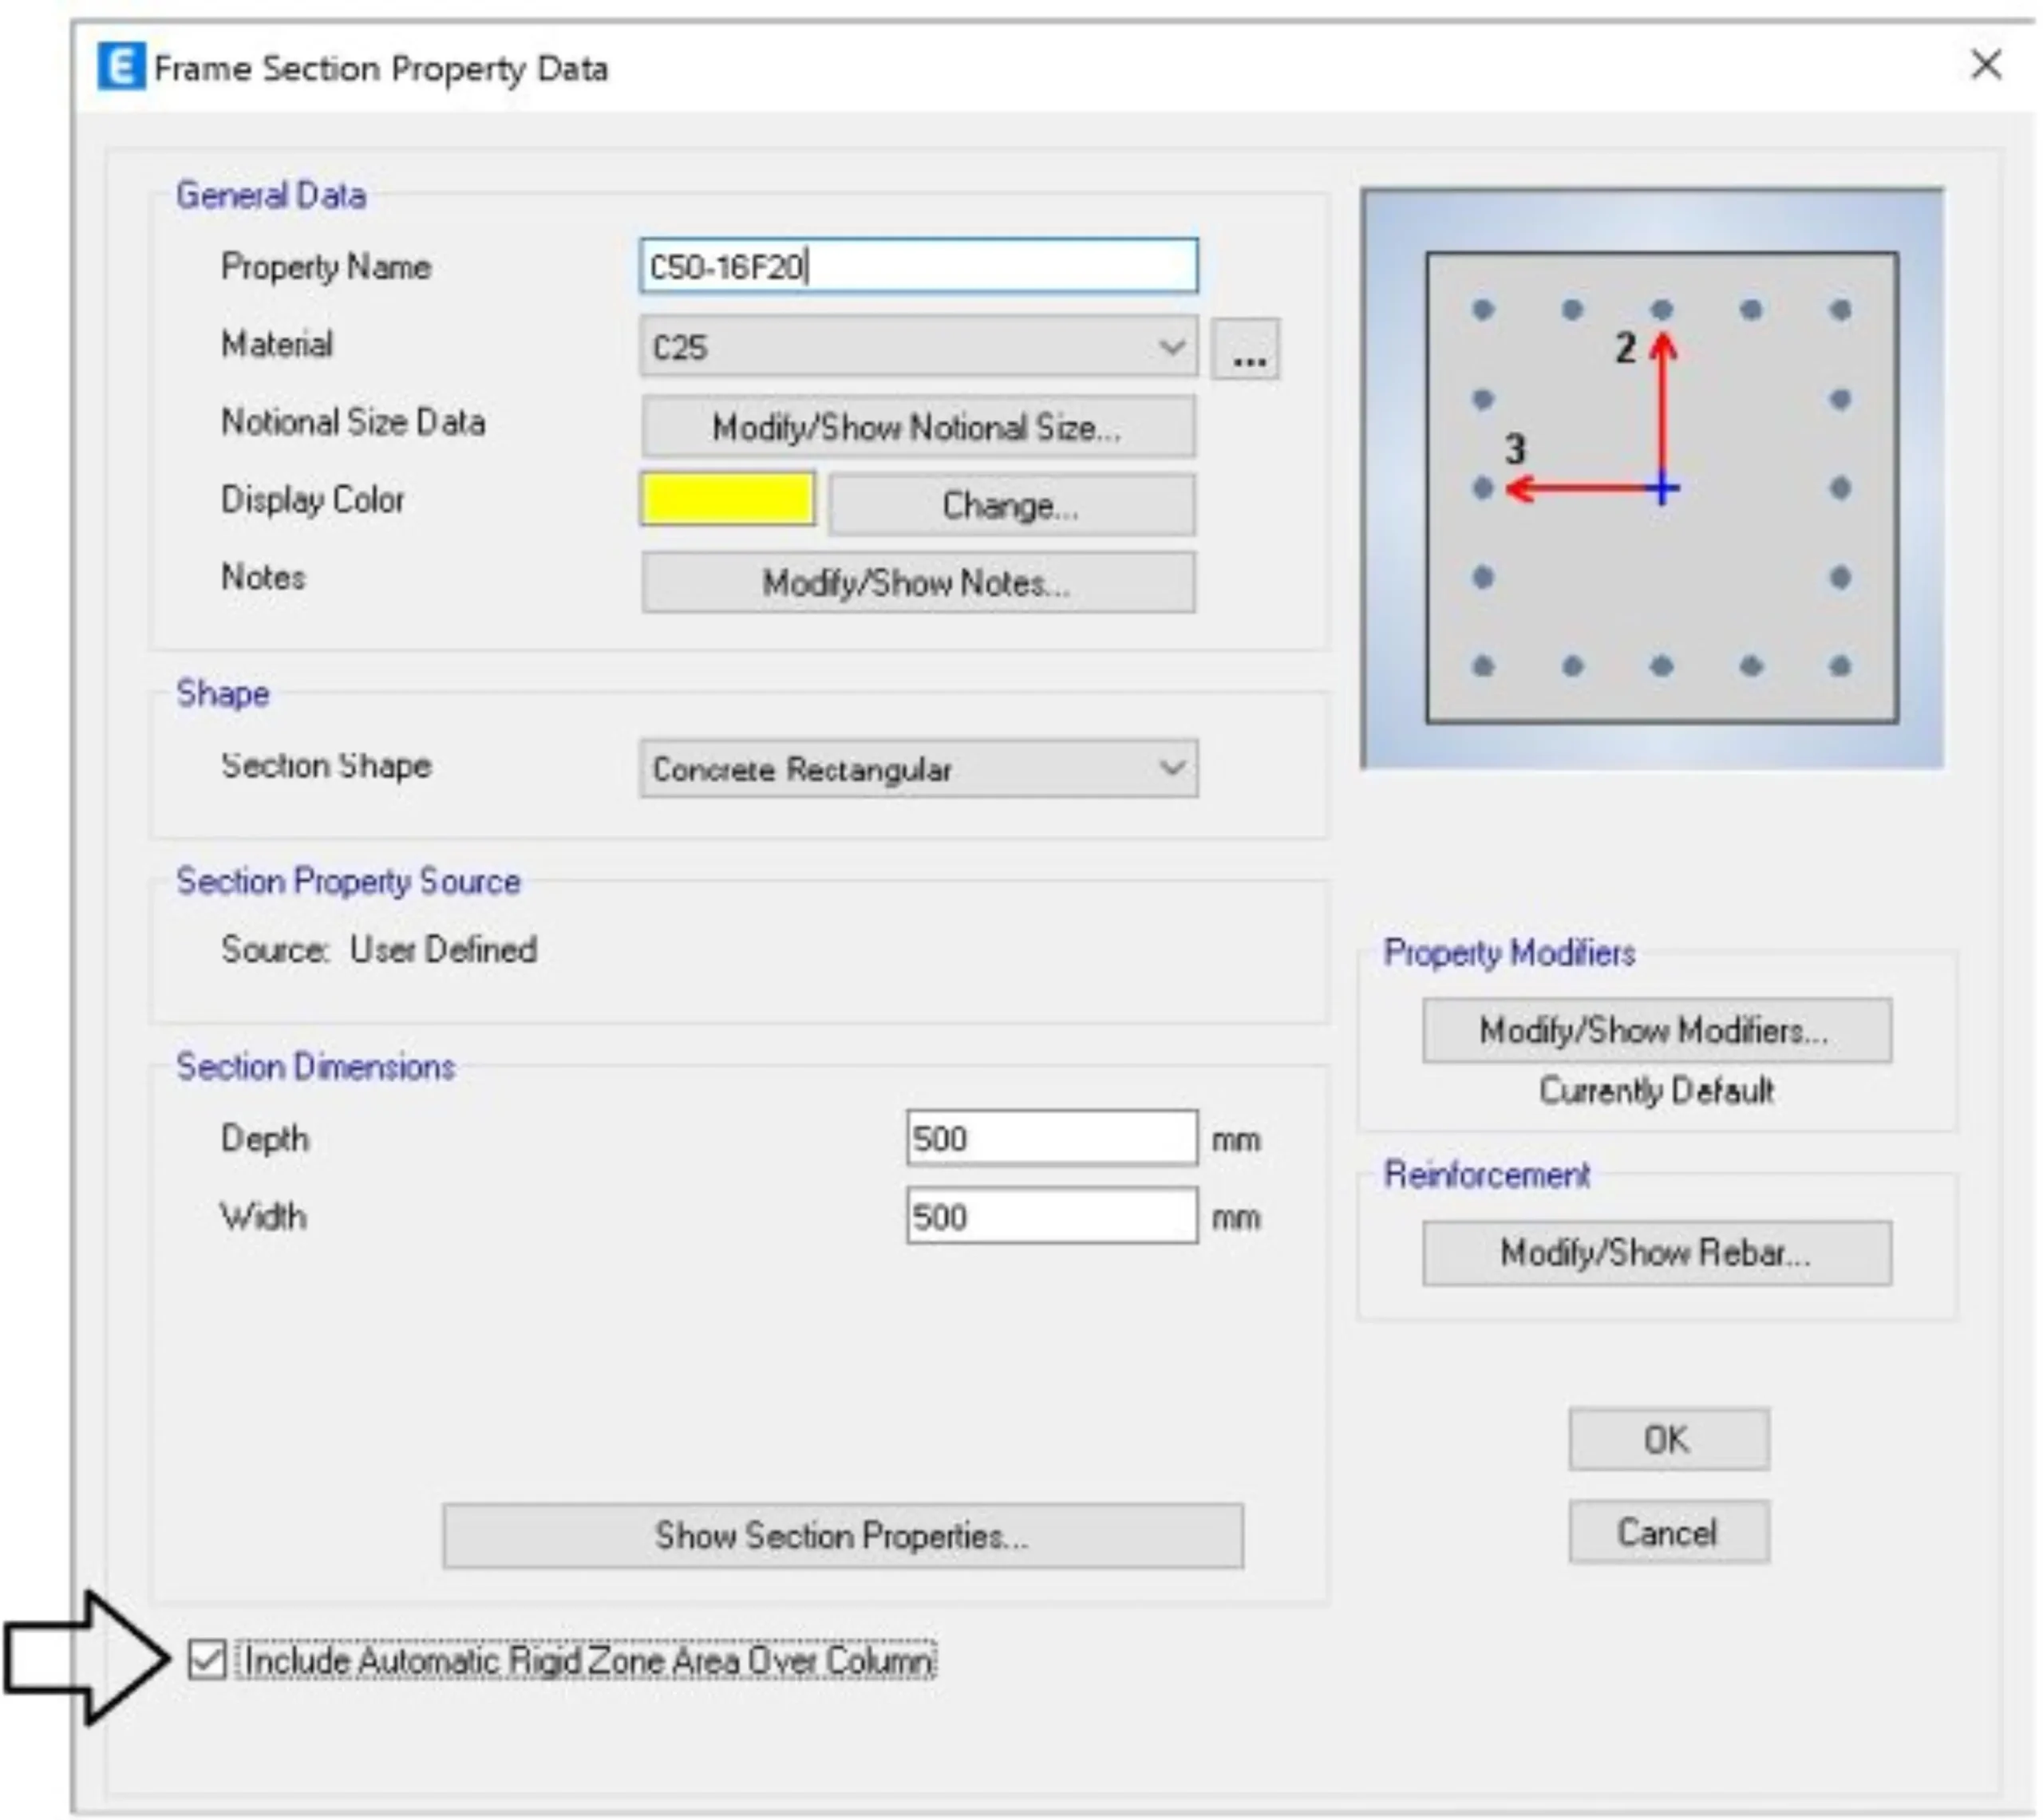
Task: Open Modify/Show Notes
Action: click(918, 582)
